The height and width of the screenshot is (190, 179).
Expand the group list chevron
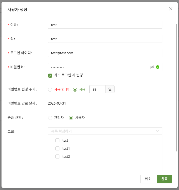(157, 131)
